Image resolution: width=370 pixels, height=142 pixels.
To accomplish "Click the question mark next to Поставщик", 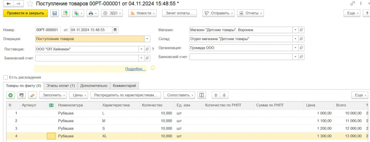I will tap(153, 49).
